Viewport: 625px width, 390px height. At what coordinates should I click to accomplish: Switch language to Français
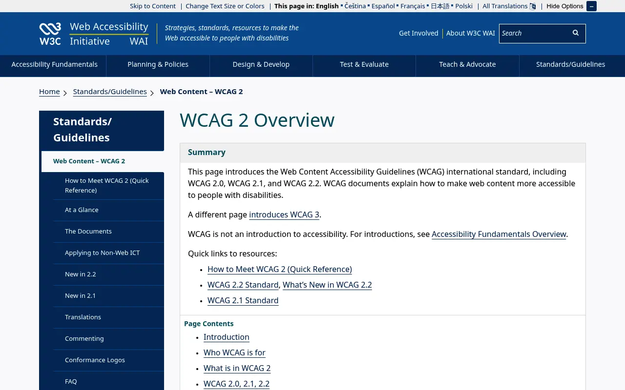413,6
